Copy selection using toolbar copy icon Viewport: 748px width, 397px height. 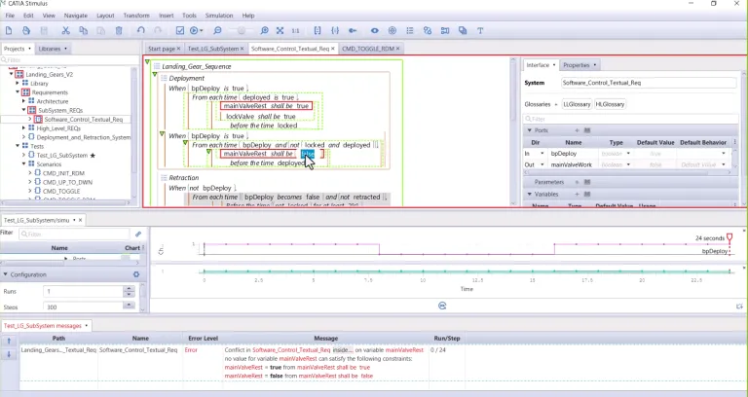click(84, 30)
